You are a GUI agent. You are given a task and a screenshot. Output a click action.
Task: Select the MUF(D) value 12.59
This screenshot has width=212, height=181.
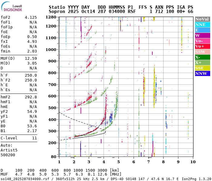(x=31, y=58)
